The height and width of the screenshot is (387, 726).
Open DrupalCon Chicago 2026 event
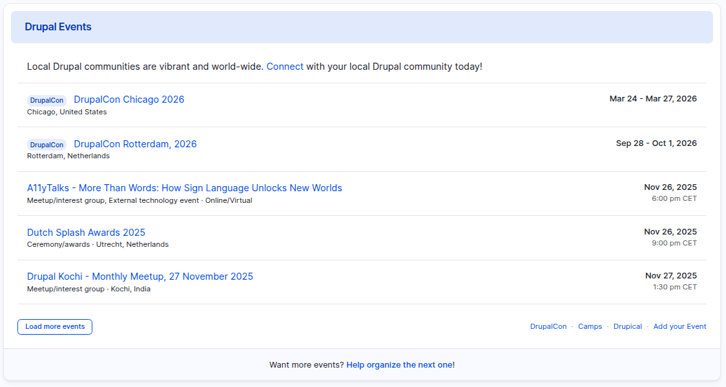(129, 99)
